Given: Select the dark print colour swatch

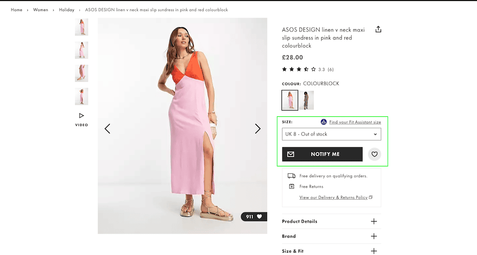Looking at the screenshot, I should (x=306, y=100).
